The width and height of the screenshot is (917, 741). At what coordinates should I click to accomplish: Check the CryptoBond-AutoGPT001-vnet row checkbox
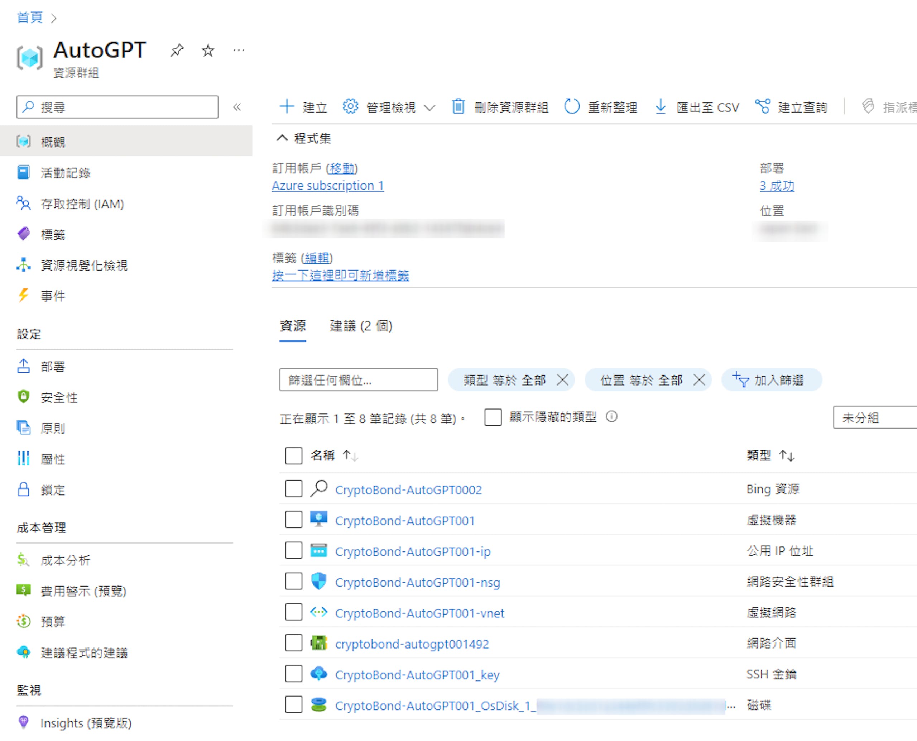pyautogui.click(x=294, y=612)
